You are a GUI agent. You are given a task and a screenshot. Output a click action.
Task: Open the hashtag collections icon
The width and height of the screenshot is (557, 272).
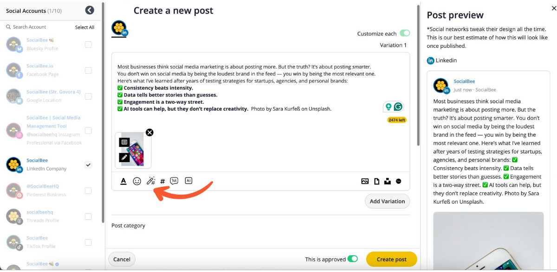pyautogui.click(x=162, y=181)
